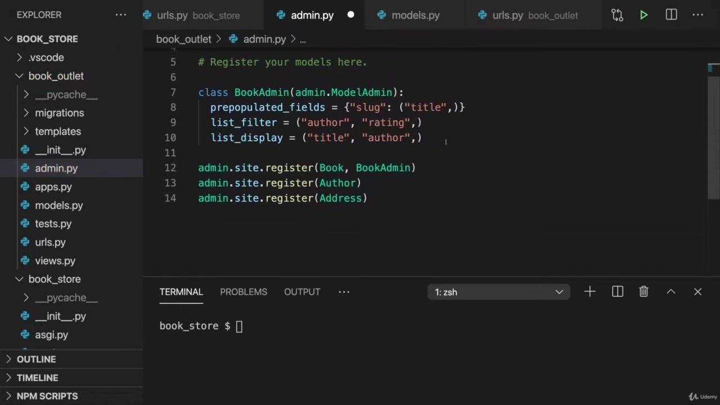720x405 pixels.
Task: Split the terminal pane
Action: (618, 291)
